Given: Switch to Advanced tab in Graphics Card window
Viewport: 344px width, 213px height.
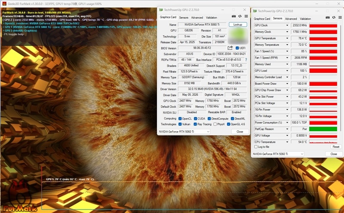Looking at the screenshot, I should tap(197, 18).
